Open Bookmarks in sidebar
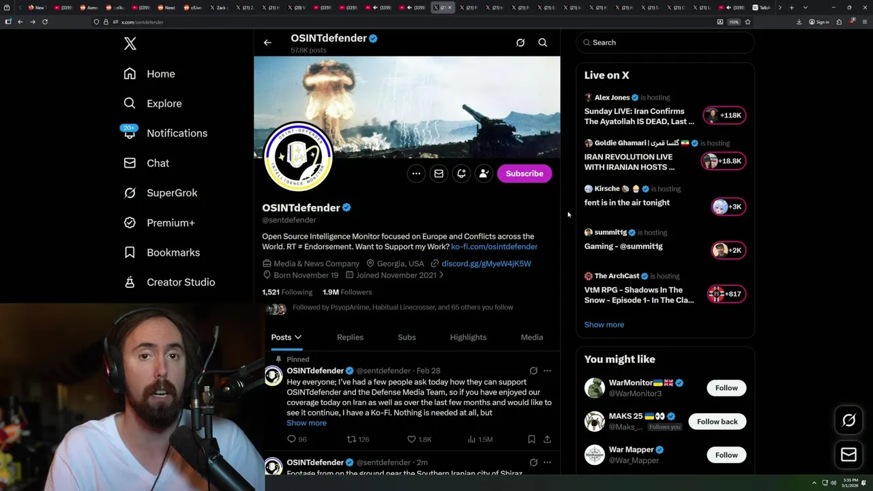 tap(162, 252)
